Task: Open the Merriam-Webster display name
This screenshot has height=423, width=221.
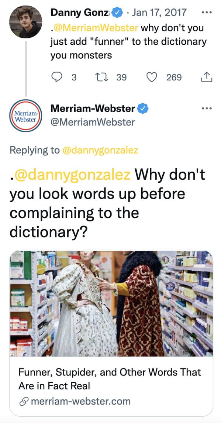Action: click(x=93, y=109)
